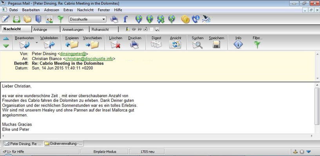Open the Bearbeiten menu
This screenshot has width=320, height=156.
(31, 10)
